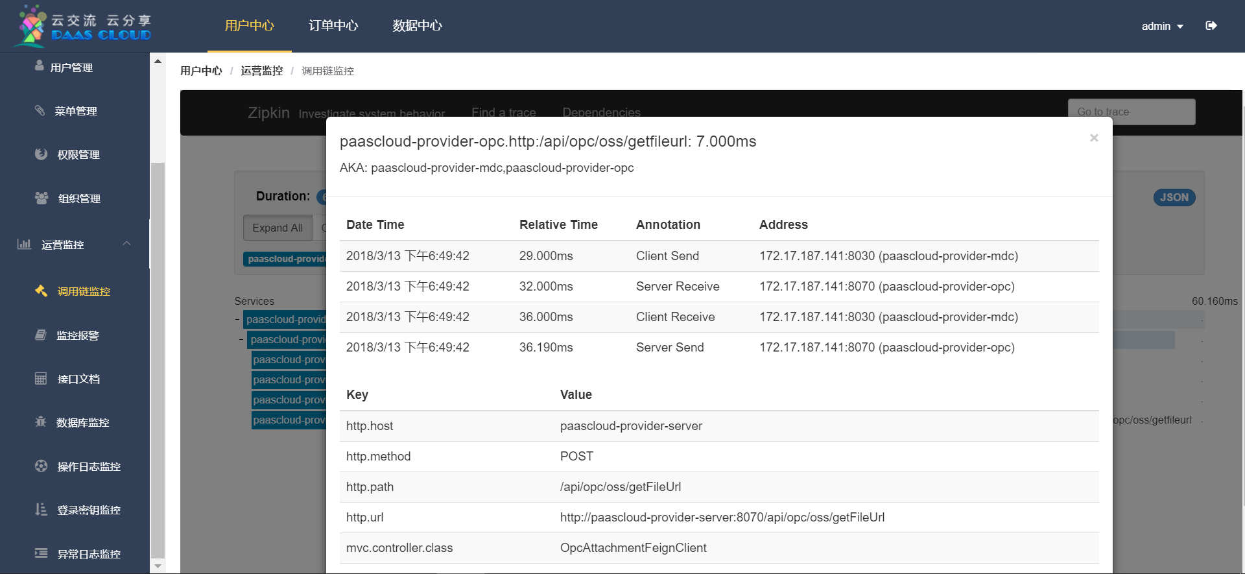Open the admin user dropdown
Image resolution: width=1245 pixels, height=574 pixels.
(1162, 27)
